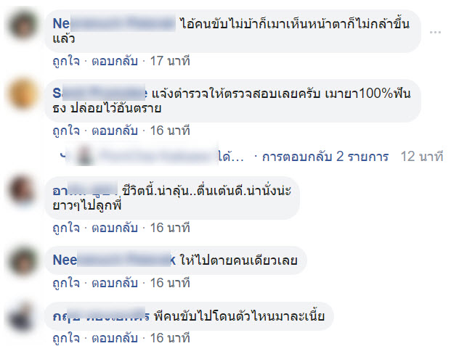Screen dimensions: 451x346
Task: Open the three-dot options menu on first comment
Action: coord(435,32)
